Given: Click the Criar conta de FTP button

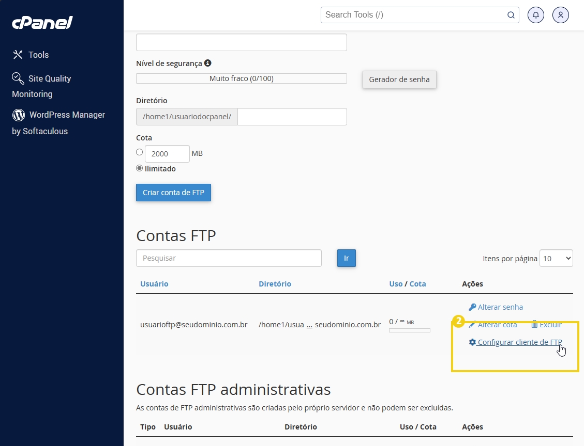Looking at the screenshot, I should pos(174,193).
